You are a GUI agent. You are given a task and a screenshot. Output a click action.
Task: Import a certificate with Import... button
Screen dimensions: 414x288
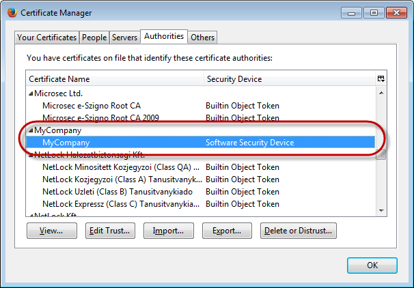(169, 231)
